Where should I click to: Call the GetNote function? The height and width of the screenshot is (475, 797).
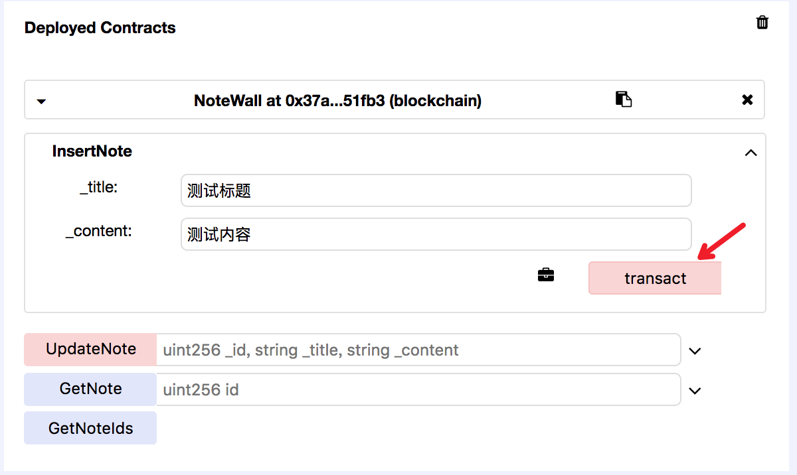click(x=90, y=389)
